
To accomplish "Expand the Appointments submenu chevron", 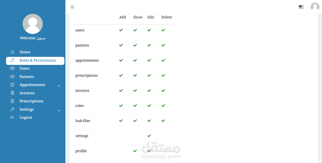I will coord(59,86).
